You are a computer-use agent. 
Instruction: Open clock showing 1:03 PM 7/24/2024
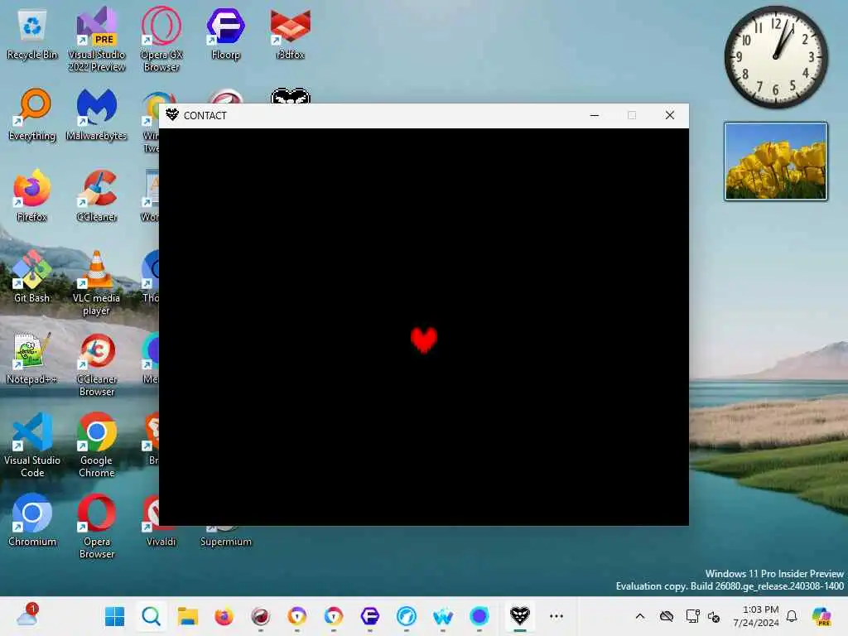pos(756,616)
